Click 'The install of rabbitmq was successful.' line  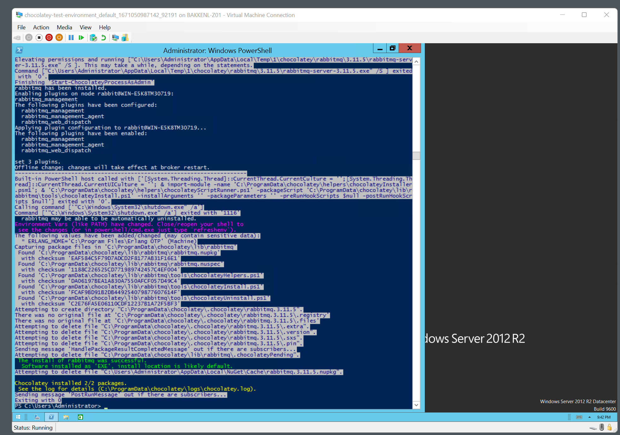coord(82,361)
